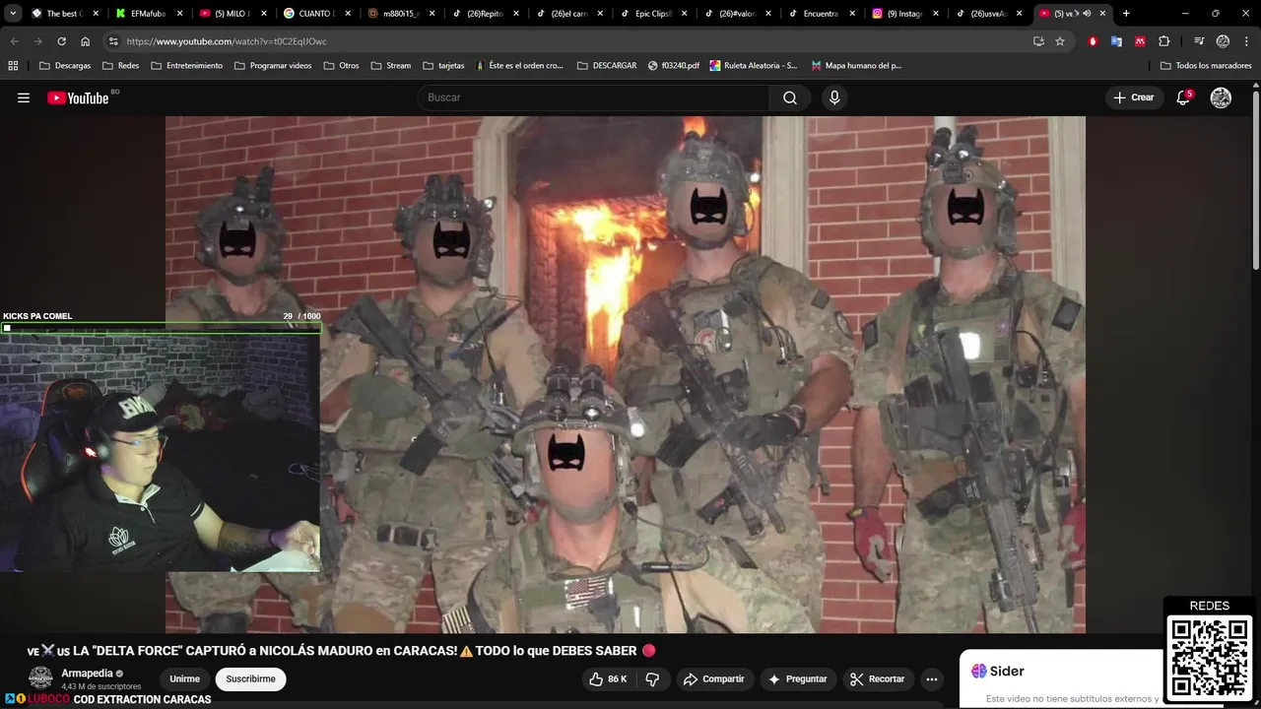Open the Programar videos bookmarks folder
The height and width of the screenshot is (709, 1261).
coord(274,66)
